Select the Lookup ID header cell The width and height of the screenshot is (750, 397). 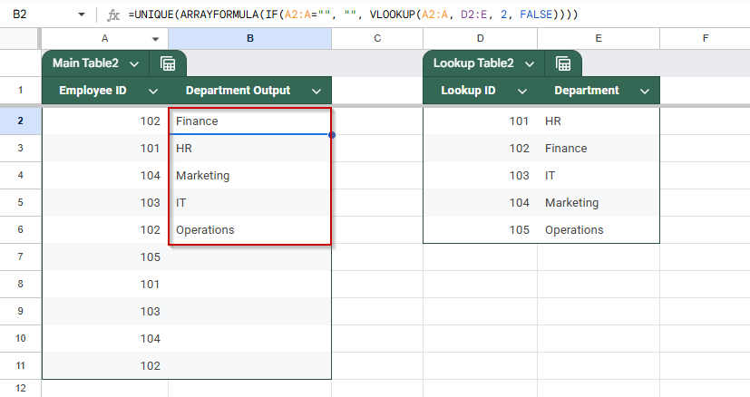[x=481, y=91]
